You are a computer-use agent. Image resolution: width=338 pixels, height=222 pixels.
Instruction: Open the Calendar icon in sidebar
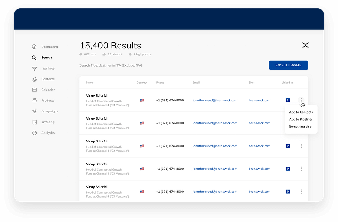[x=34, y=90]
